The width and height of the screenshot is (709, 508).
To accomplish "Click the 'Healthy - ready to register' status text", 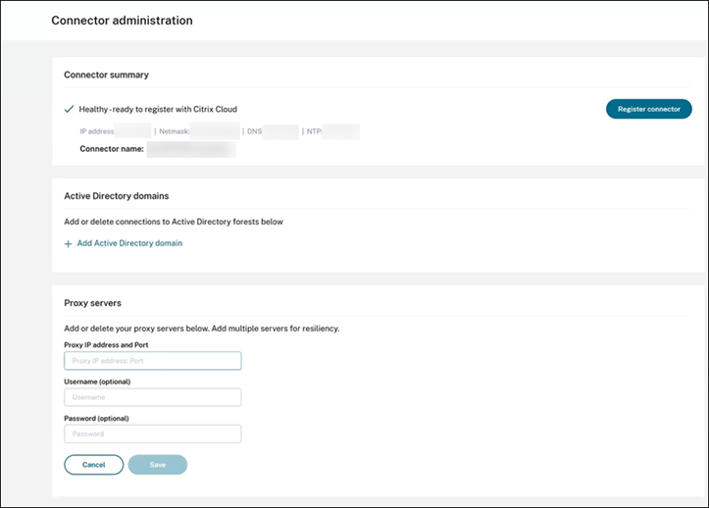I will point(158,109).
